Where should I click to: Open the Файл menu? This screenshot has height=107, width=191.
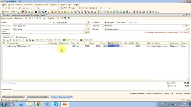(4, 5)
